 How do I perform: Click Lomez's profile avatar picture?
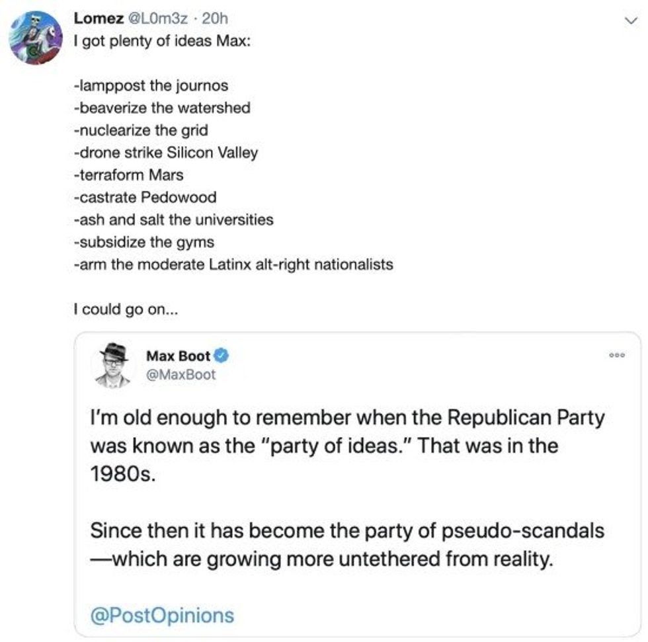click(x=35, y=36)
